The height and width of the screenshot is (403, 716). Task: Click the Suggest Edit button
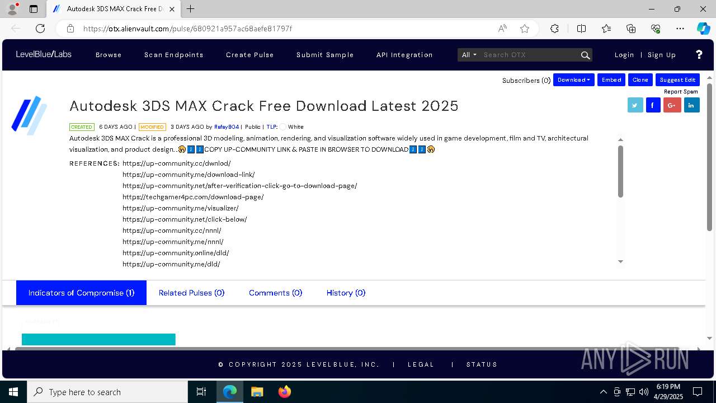677,80
